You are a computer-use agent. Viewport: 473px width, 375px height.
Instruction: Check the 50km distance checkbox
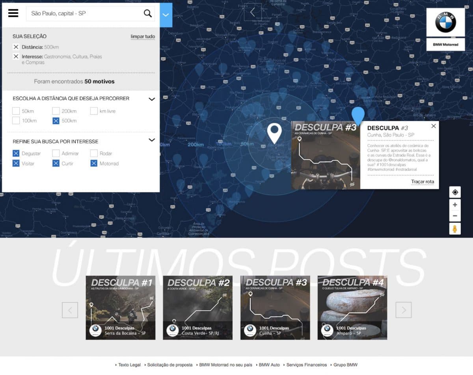click(16, 111)
